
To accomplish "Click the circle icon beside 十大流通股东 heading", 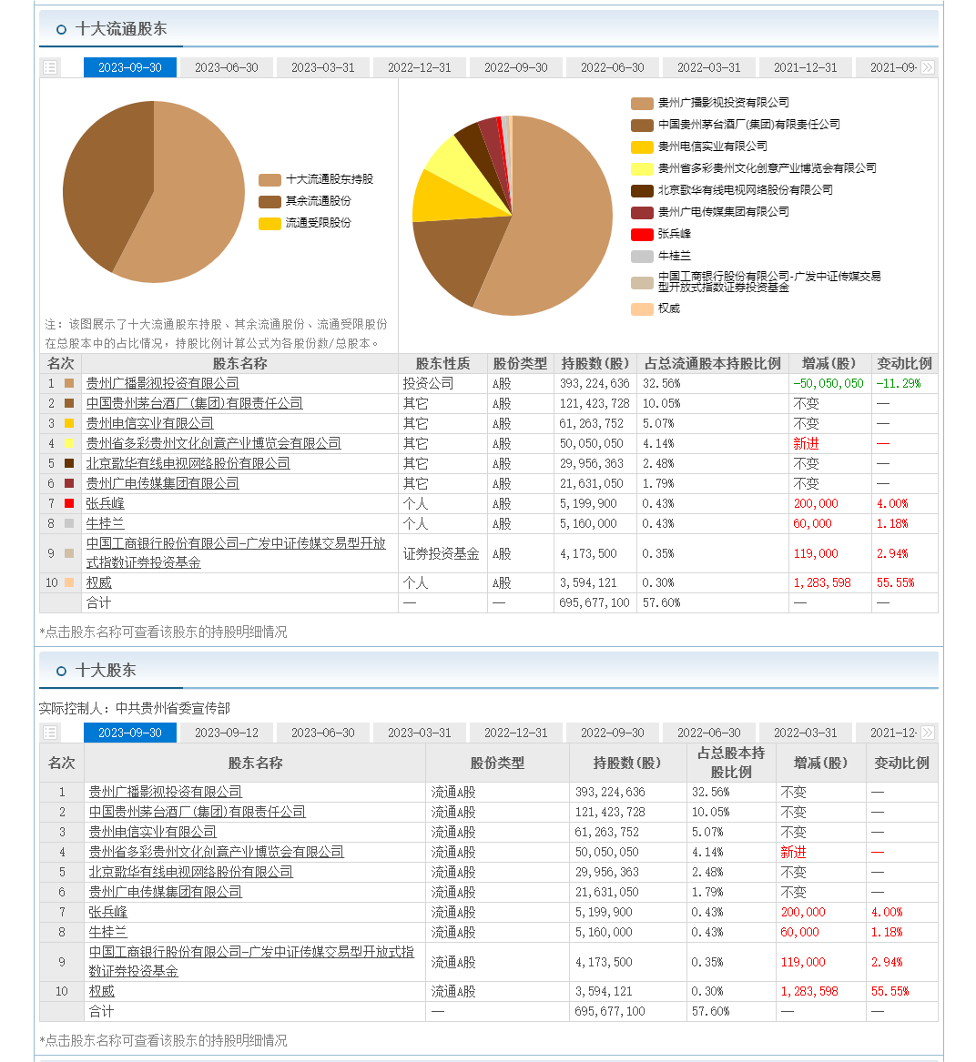I will click(x=61, y=29).
